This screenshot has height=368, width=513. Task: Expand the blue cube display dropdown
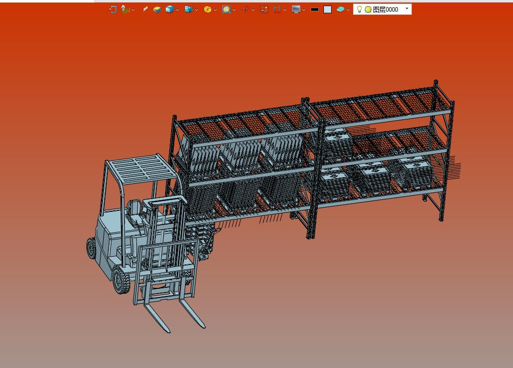[177, 10]
